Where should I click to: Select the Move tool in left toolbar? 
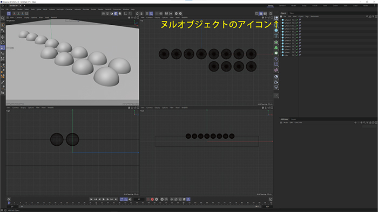[x=3, y=37]
